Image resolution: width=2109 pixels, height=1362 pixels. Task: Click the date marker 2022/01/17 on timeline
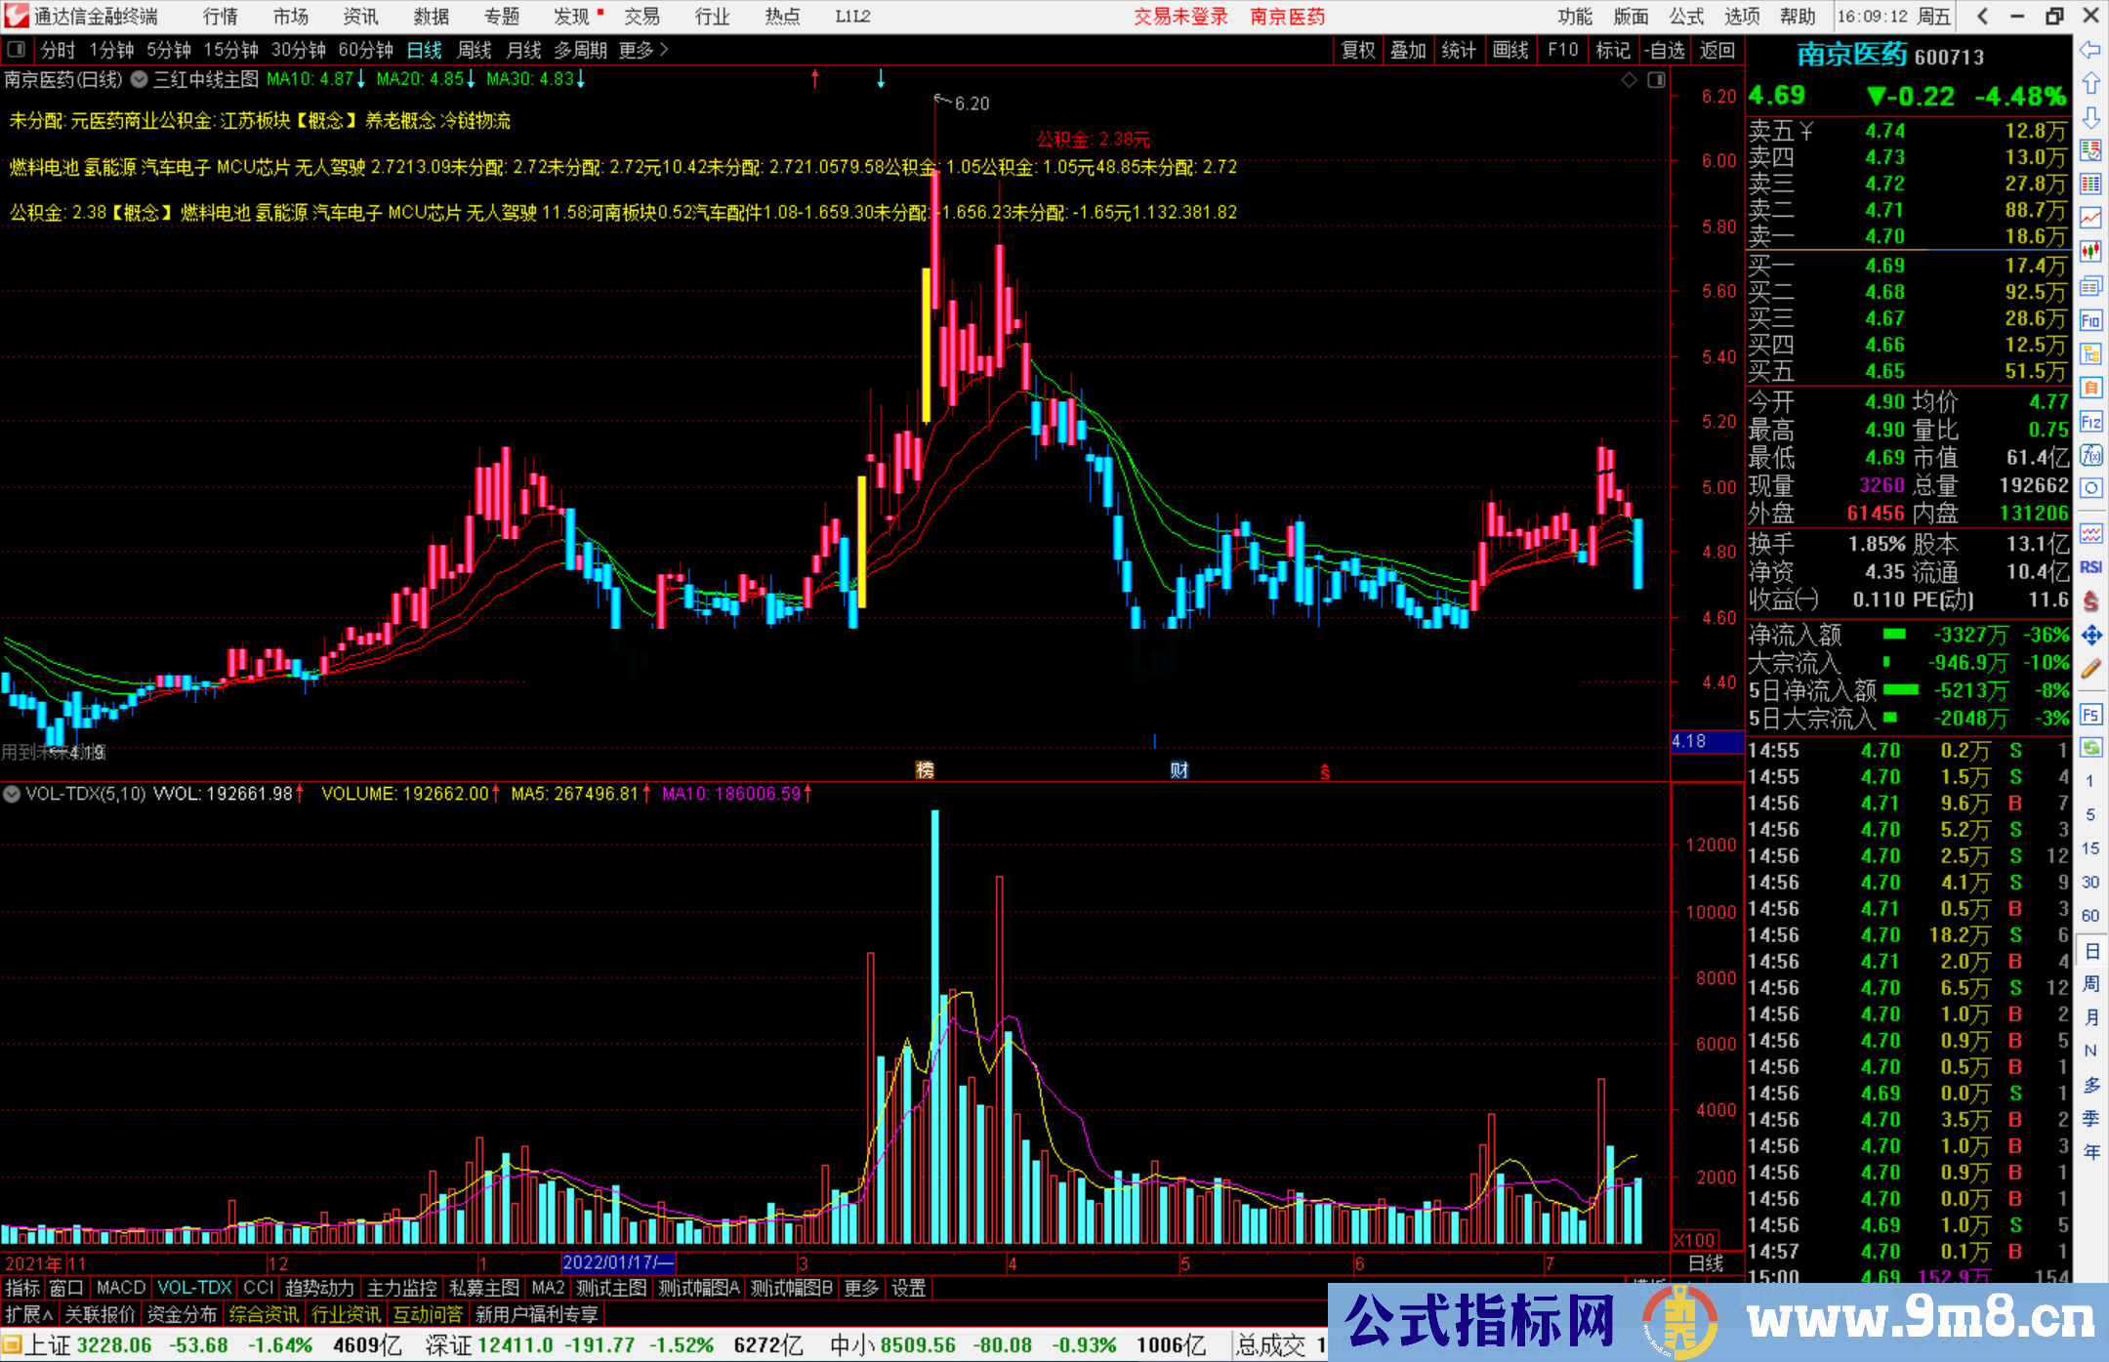[618, 1263]
